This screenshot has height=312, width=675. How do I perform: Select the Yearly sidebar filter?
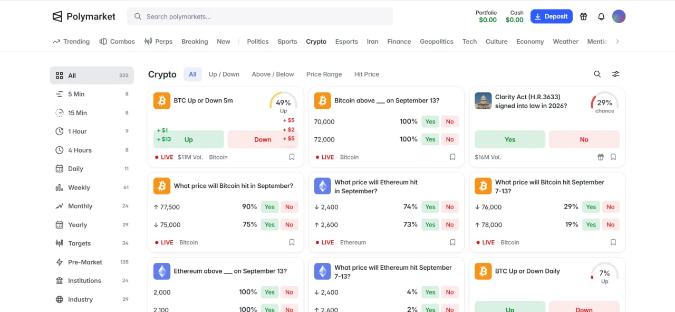[x=92, y=225]
